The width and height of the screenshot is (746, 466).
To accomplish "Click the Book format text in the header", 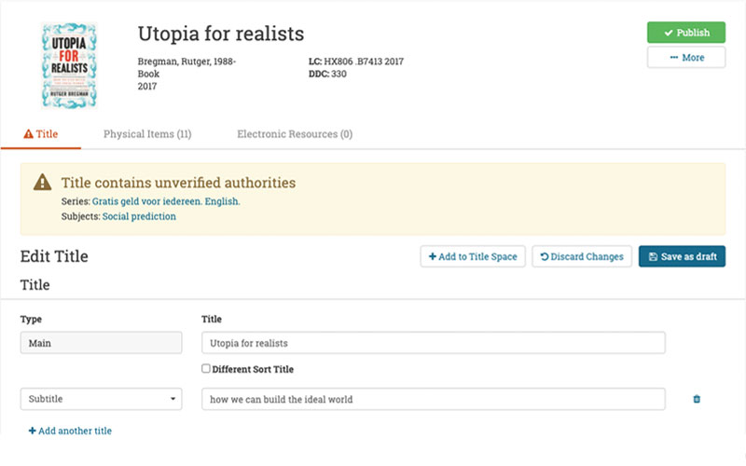I will pyautogui.click(x=148, y=74).
